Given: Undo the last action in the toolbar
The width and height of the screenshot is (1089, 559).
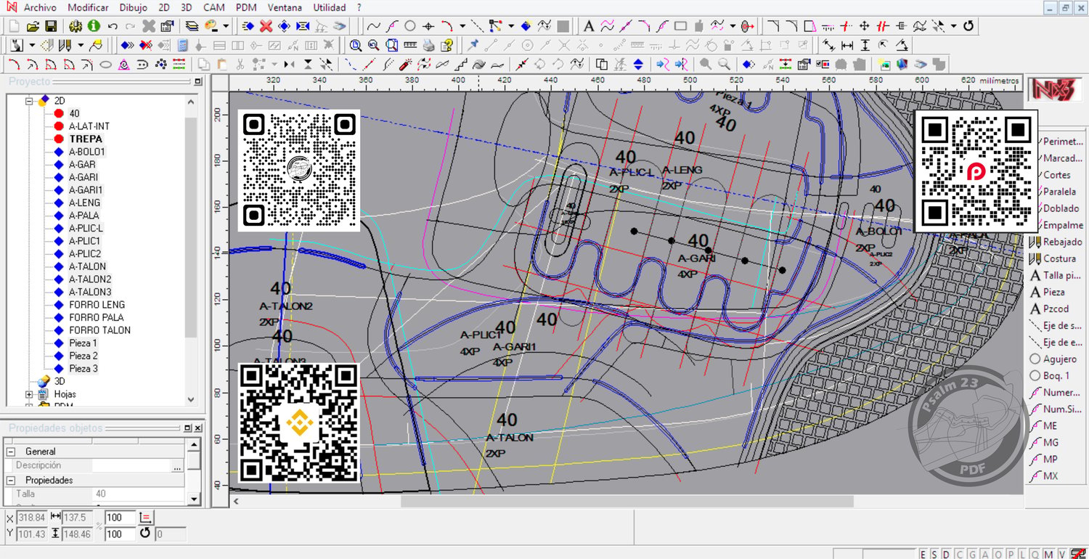Looking at the screenshot, I should 113,26.
